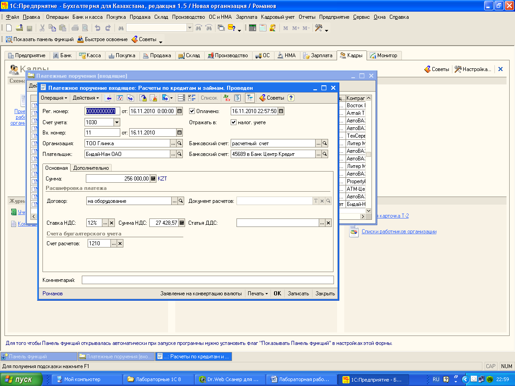Click the tools settings icon in main toolbar
Viewport: 515px width, 386px height.
pyautogui.click(x=318, y=28)
